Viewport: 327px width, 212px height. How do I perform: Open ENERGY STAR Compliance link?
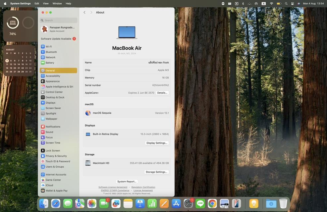tap(115, 190)
